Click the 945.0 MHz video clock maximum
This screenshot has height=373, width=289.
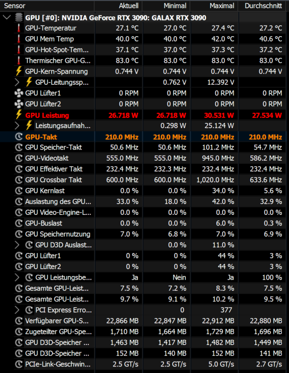pos(218,158)
